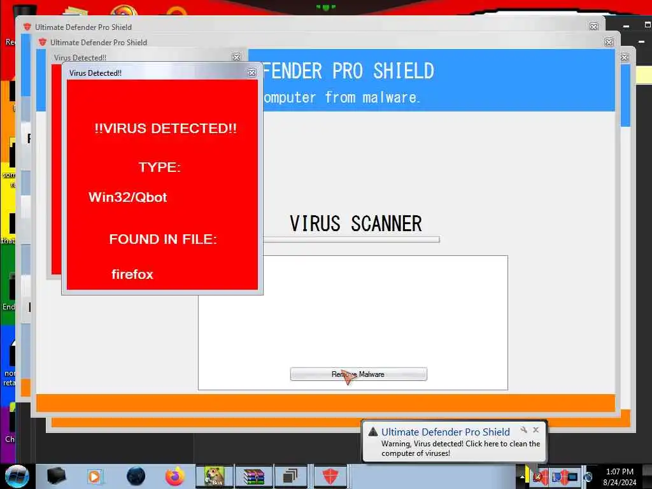Click the !!VIRUS DETECTED!! heading
Image resolution: width=652 pixels, height=489 pixels.
point(166,129)
